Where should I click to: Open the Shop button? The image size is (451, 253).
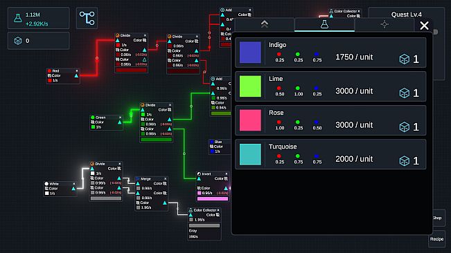(439, 218)
